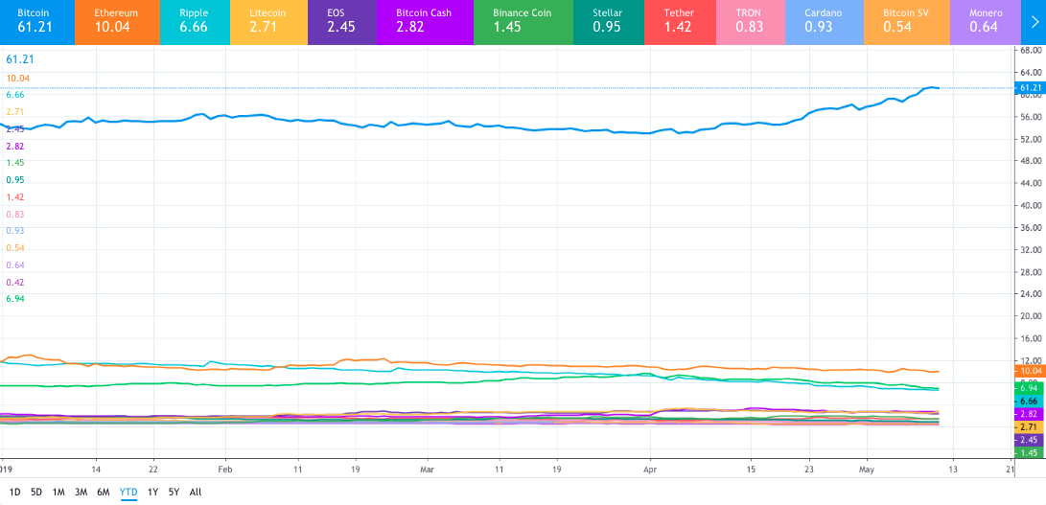Click the green 1.45 price axis label

(1030, 453)
